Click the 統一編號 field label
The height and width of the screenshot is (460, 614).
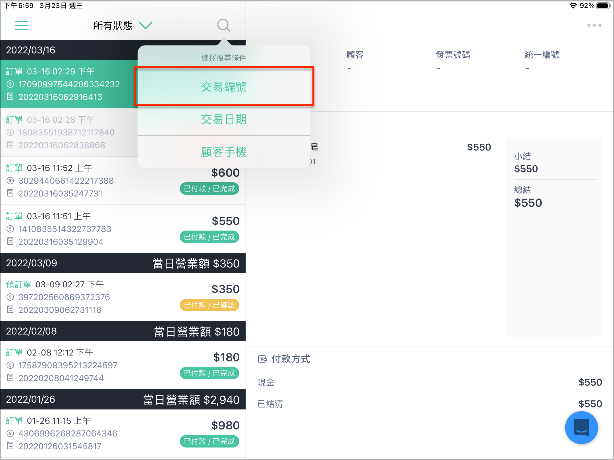tap(542, 55)
